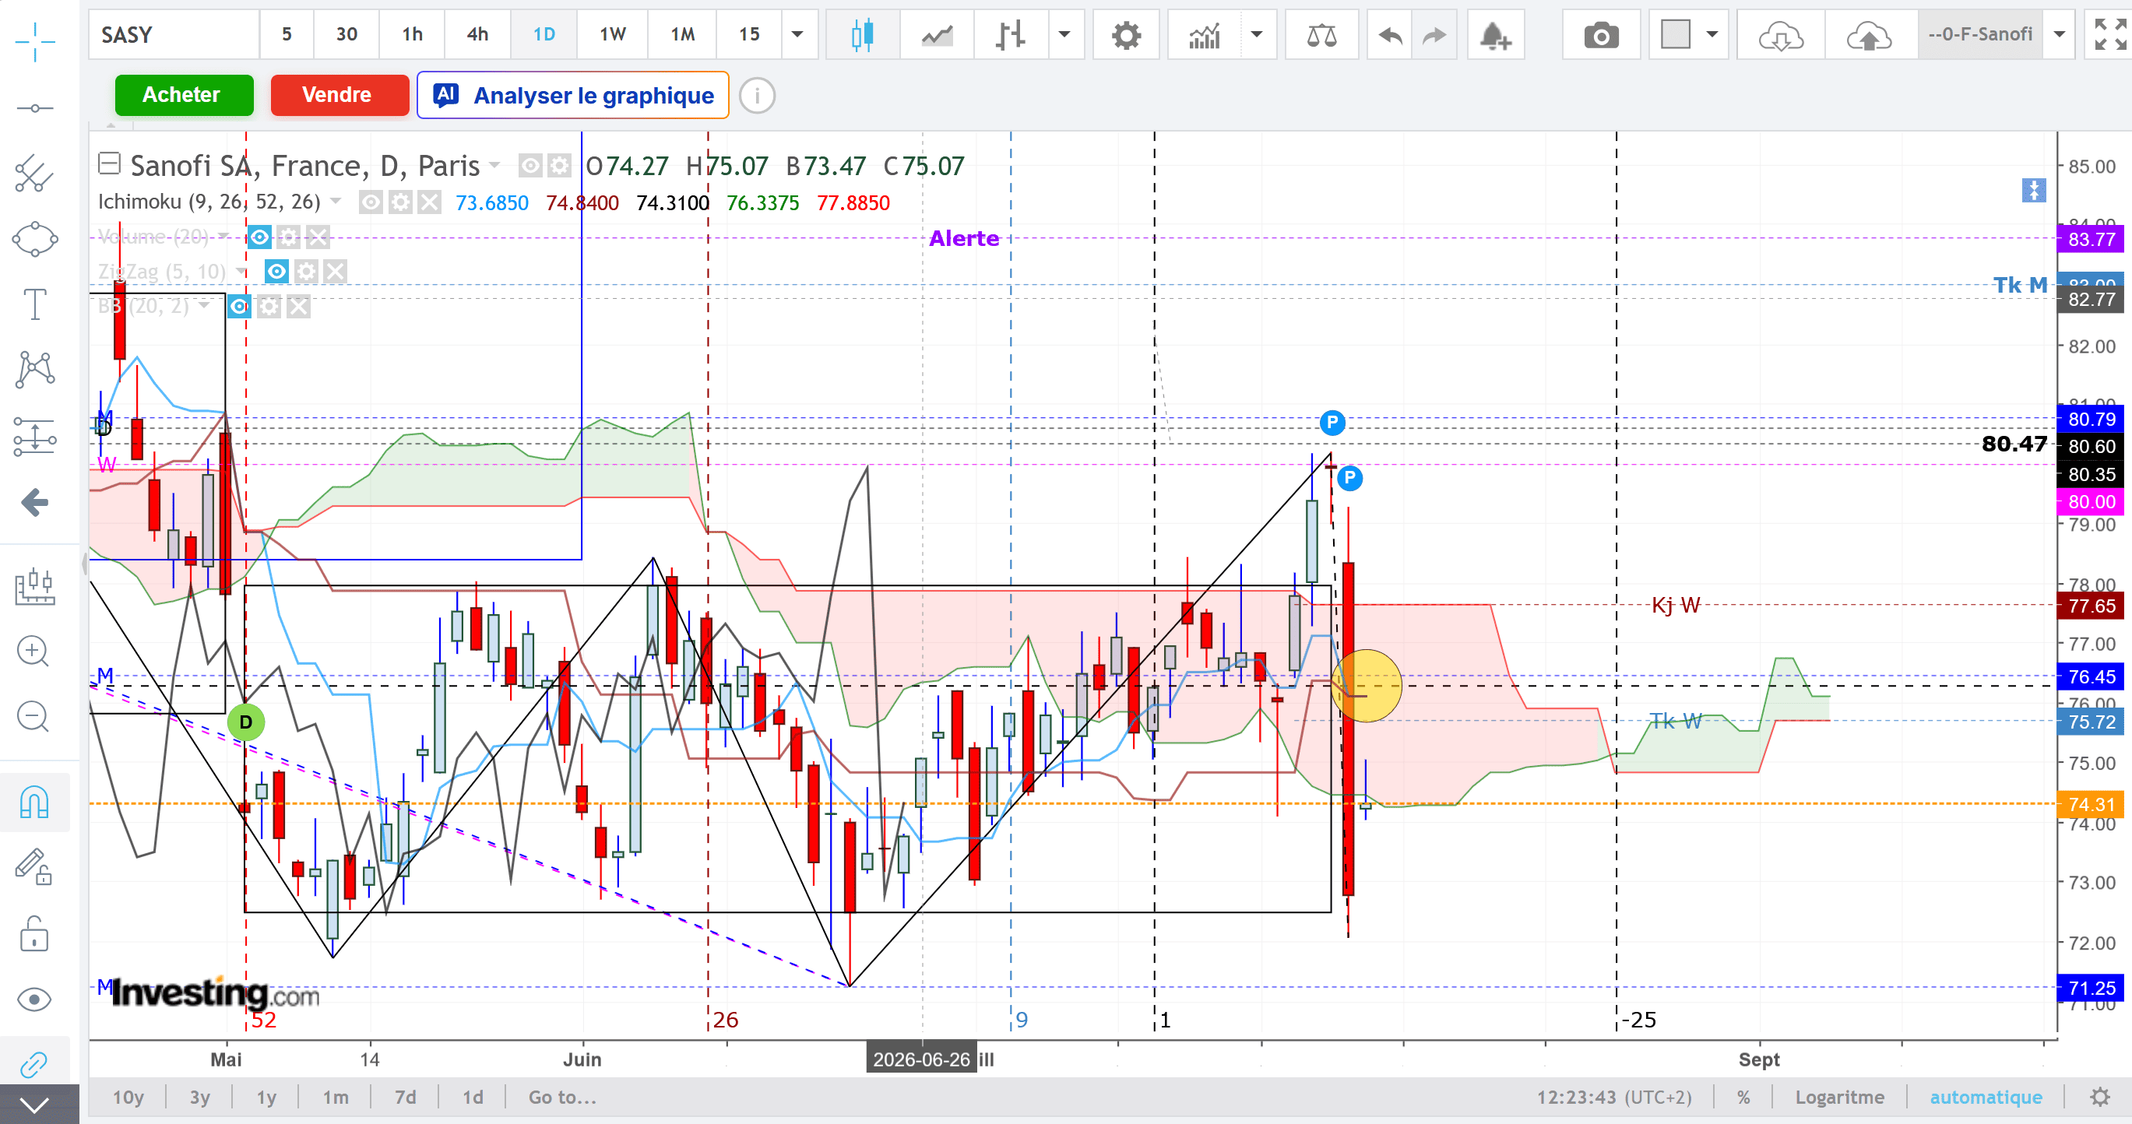Switch to the line chart style
2132x1124 pixels.
pos(937,35)
